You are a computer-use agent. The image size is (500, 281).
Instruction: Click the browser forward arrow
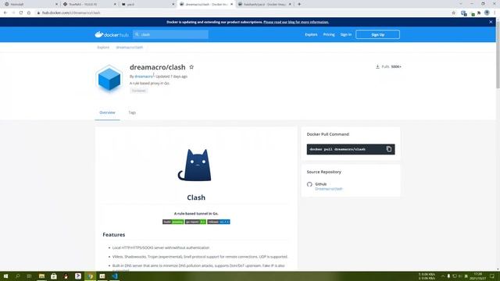pyautogui.click(x=13, y=12)
